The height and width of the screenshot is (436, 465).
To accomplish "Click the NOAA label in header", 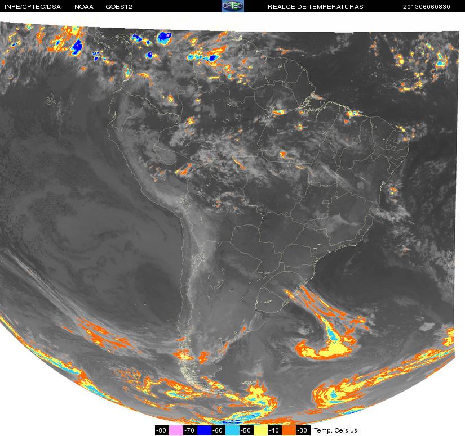I will [84, 7].
